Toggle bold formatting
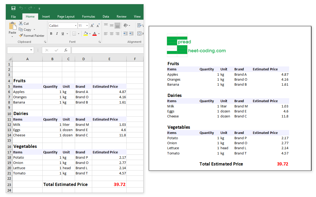Screen dimensions: 316x197 coord(51,34)
